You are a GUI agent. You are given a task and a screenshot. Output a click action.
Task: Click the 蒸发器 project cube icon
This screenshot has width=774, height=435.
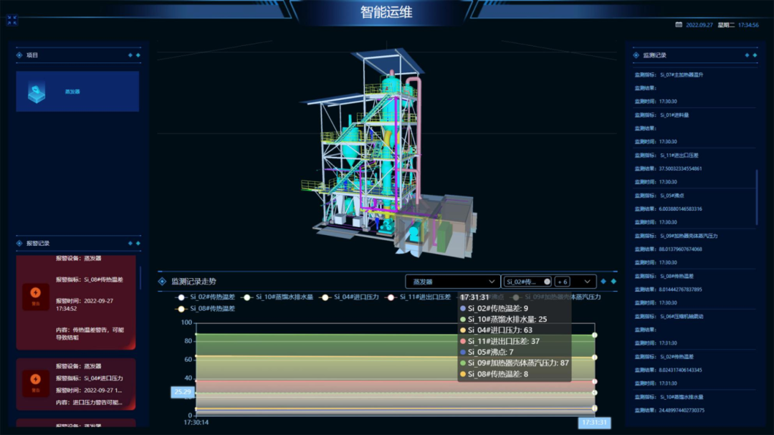37,92
